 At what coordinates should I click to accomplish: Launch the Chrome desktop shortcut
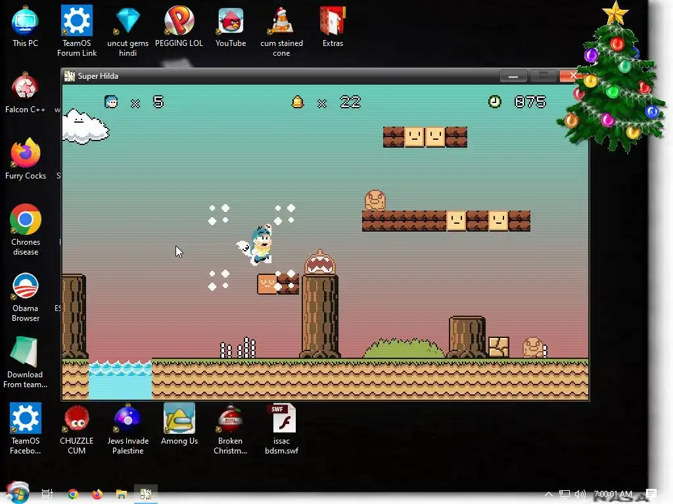26,230
